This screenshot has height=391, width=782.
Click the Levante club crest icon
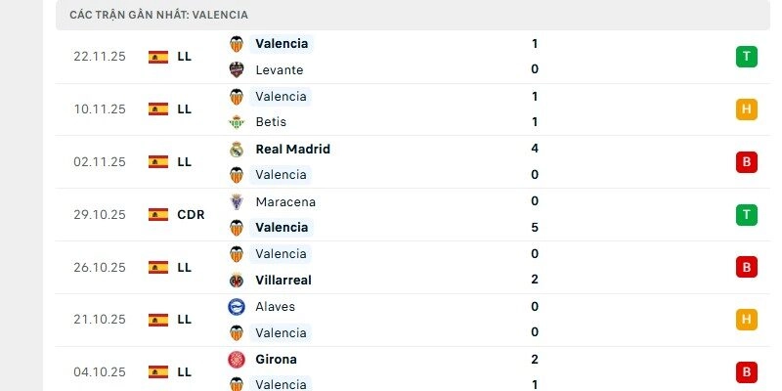point(236,69)
